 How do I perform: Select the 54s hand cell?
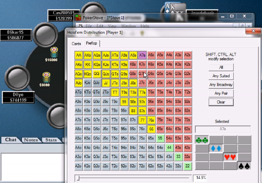pyautogui.click(x=169, y=138)
